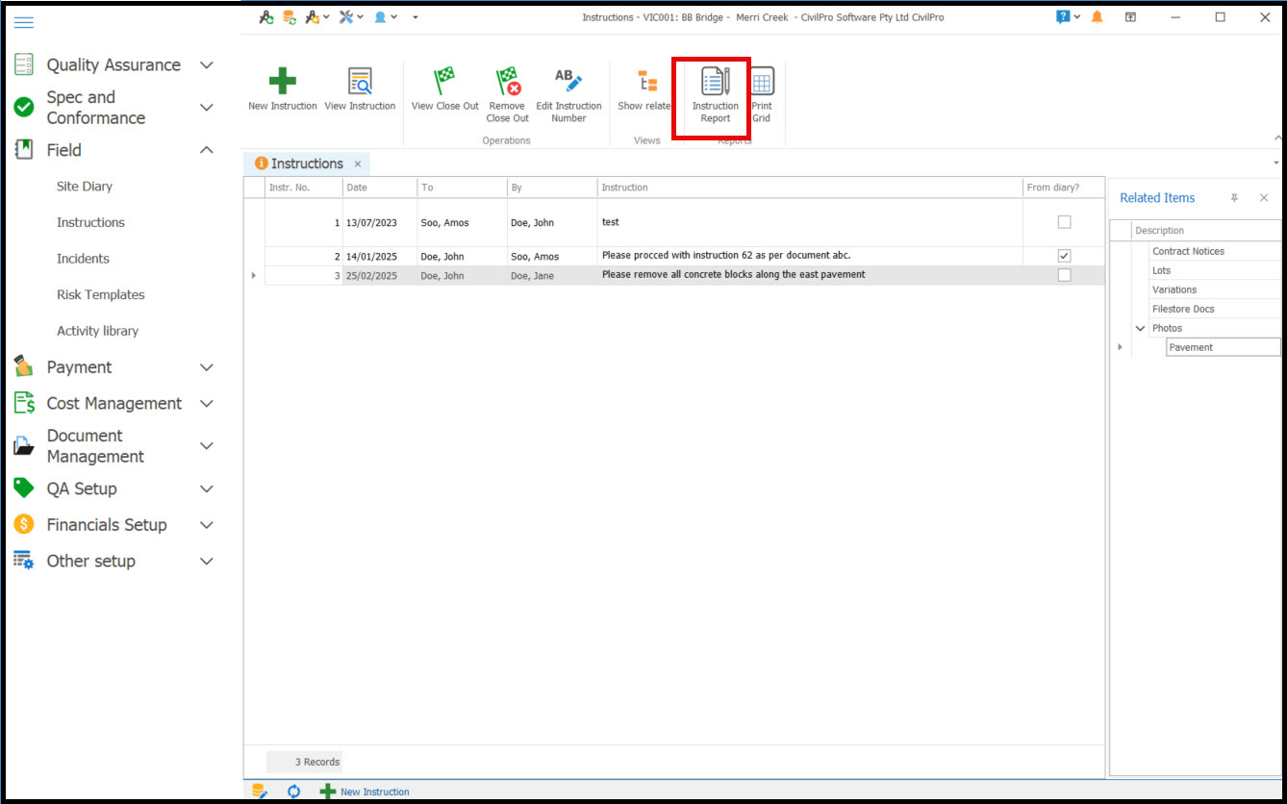Expand the Quality Assurance sidebar section

pos(206,65)
